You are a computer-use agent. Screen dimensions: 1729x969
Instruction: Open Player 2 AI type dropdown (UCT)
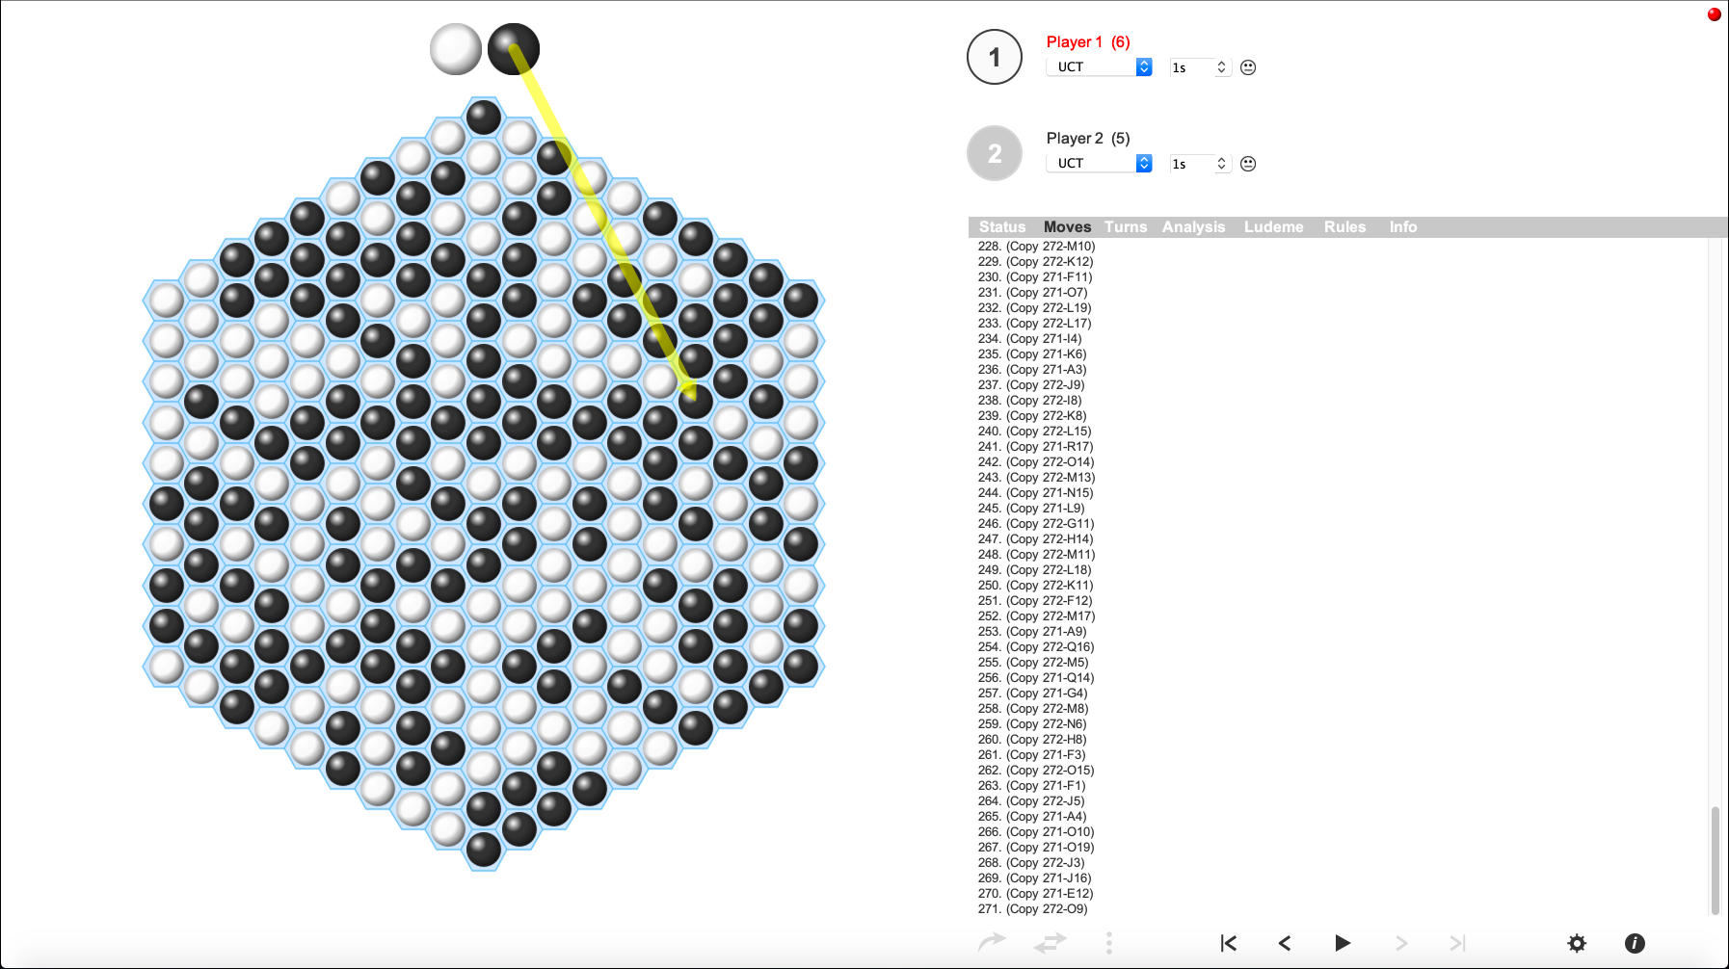[1099, 164]
